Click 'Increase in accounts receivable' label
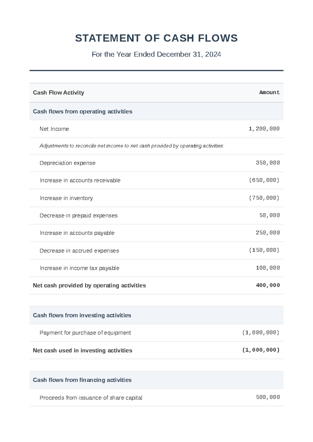The height and width of the screenshot is (442, 313). tap(80, 180)
